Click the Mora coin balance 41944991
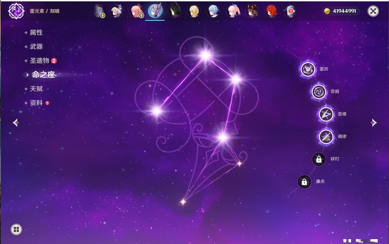 click(x=341, y=11)
